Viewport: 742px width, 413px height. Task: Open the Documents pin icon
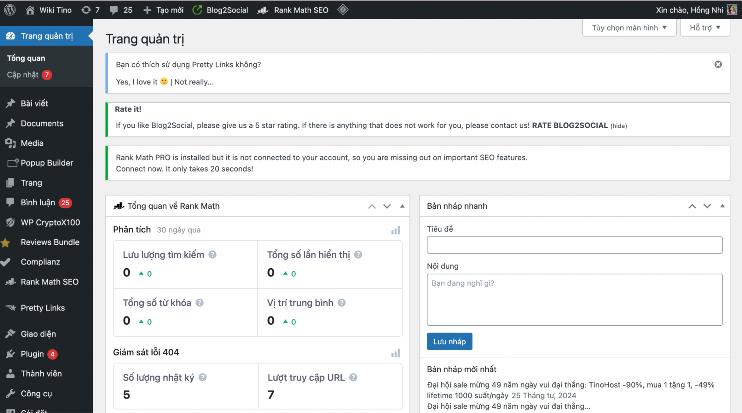click(10, 123)
